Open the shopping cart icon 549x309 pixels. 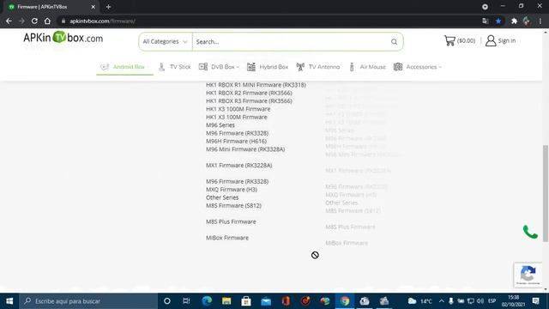coord(449,40)
